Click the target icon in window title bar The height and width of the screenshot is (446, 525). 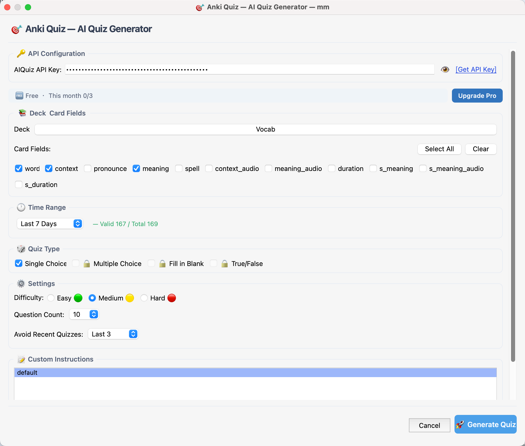tap(200, 7)
